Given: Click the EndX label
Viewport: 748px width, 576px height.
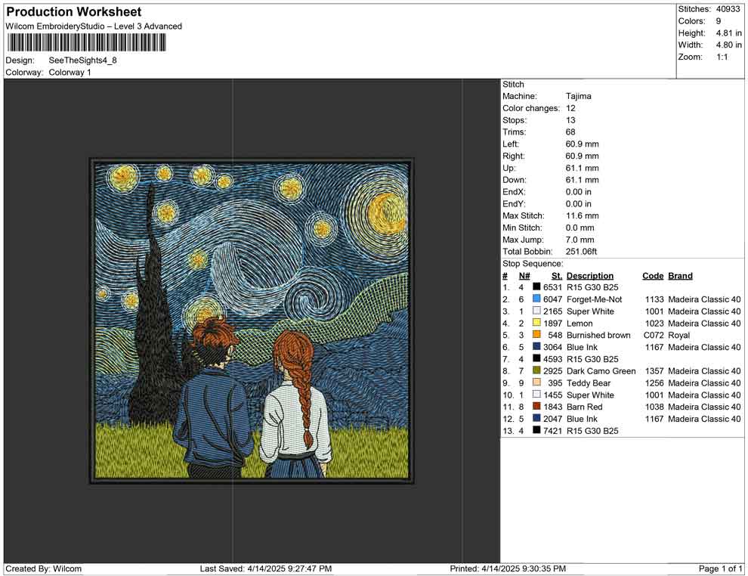Looking at the screenshot, I should tap(514, 192).
